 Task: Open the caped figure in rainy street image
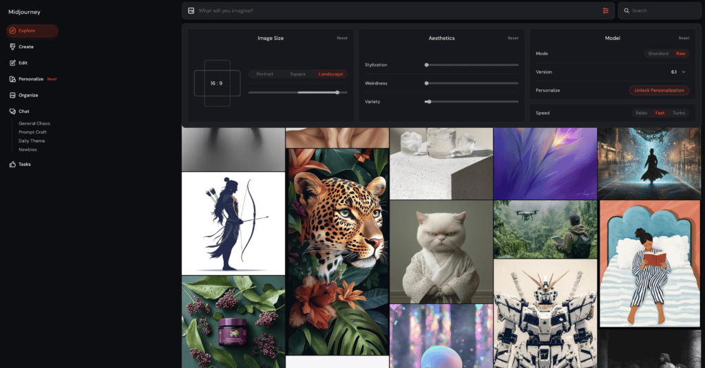(x=649, y=164)
